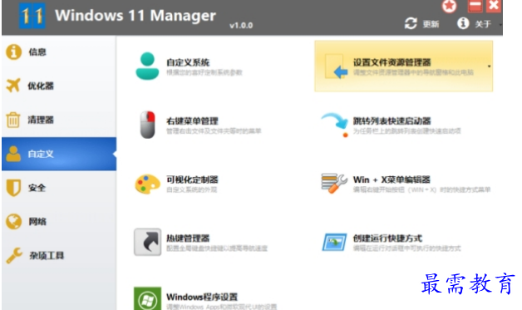522x310 pixels.
Task: Click the green Windows logo icon for Windows程序设置
Action: (x=147, y=298)
